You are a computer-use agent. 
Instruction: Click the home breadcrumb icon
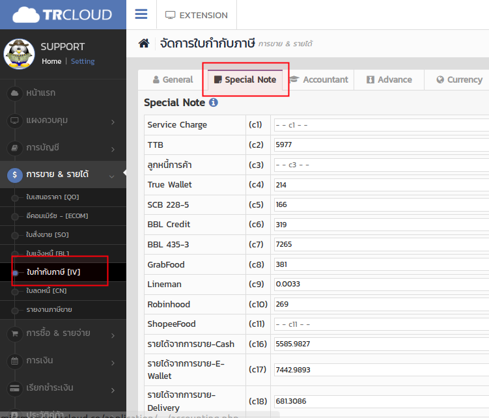point(144,43)
